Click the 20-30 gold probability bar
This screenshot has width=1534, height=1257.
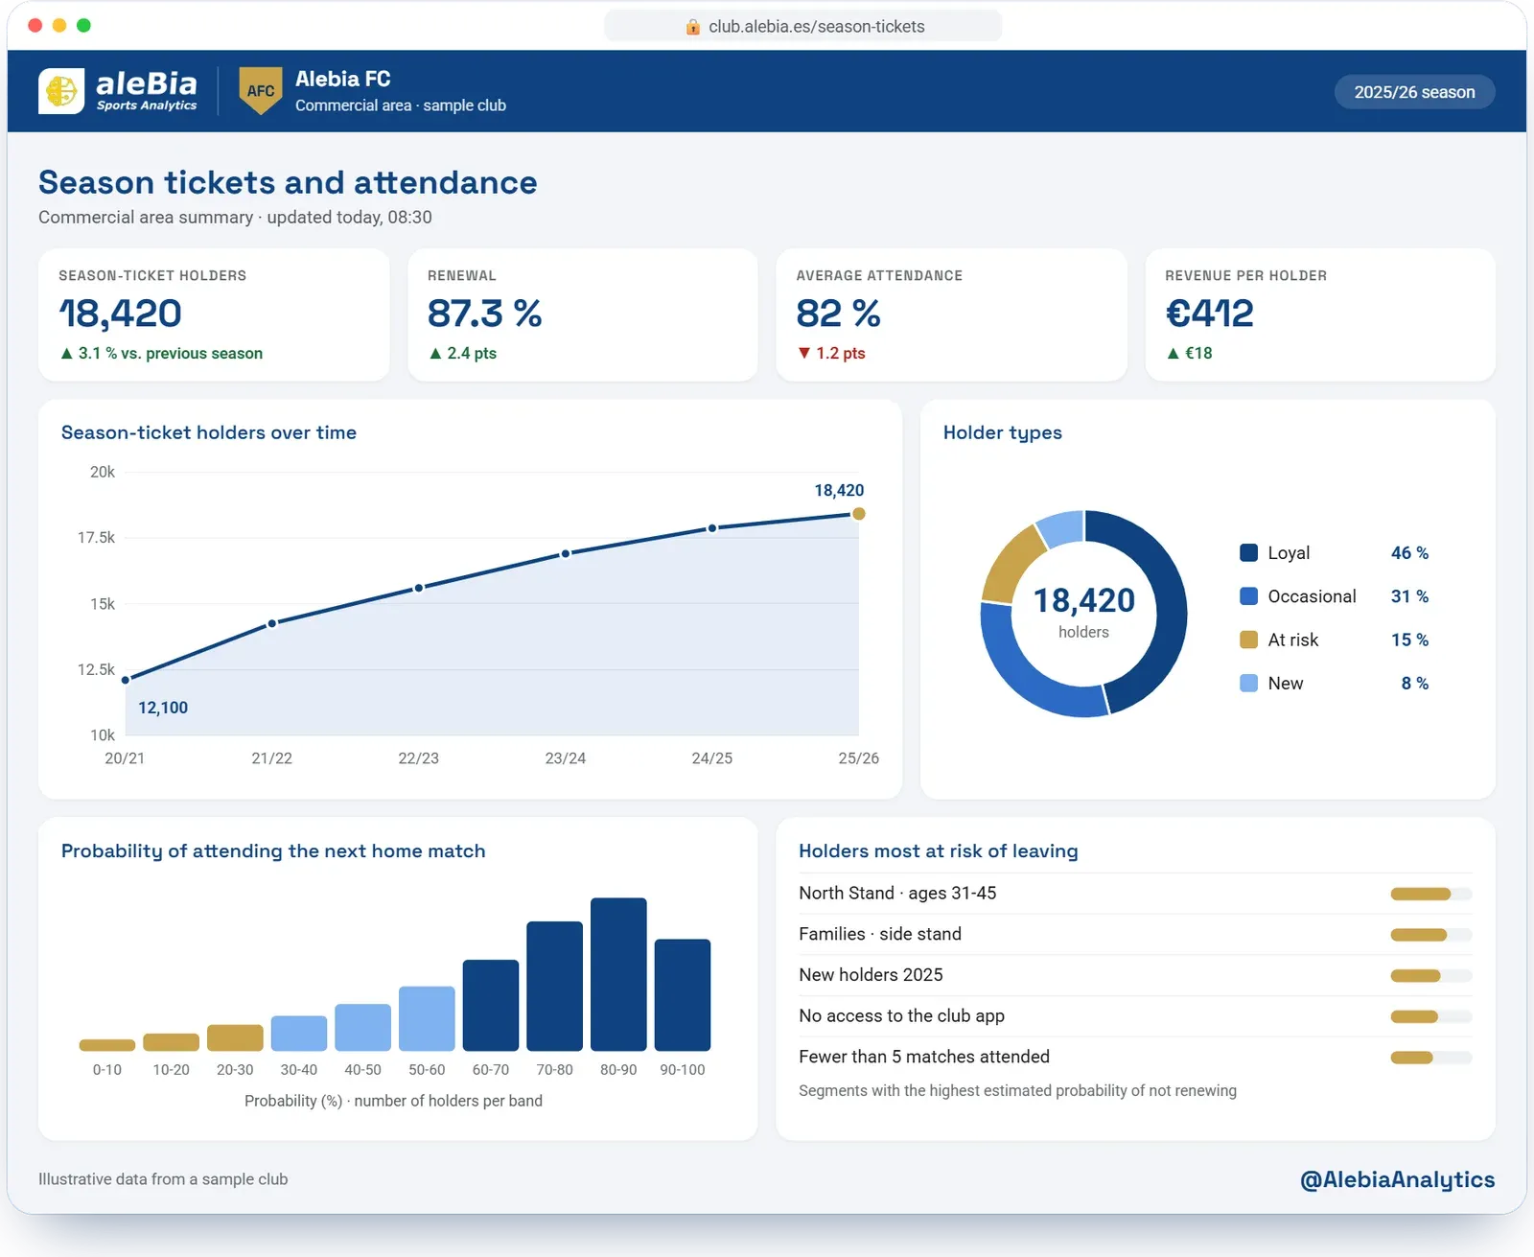tap(235, 1037)
